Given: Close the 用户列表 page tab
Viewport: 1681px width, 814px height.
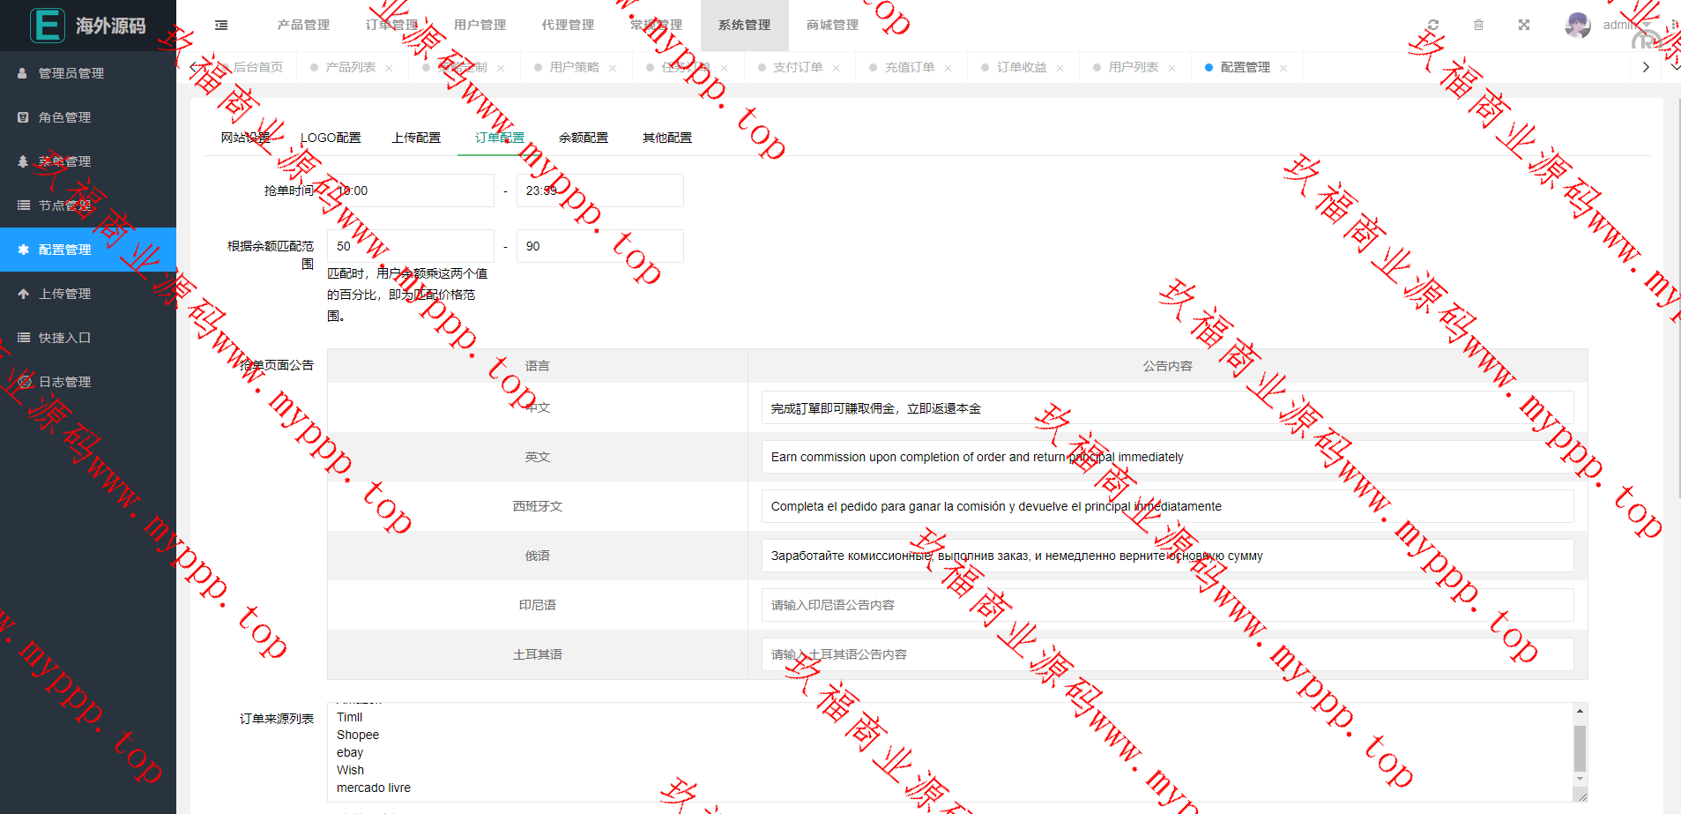Looking at the screenshot, I should (1171, 68).
